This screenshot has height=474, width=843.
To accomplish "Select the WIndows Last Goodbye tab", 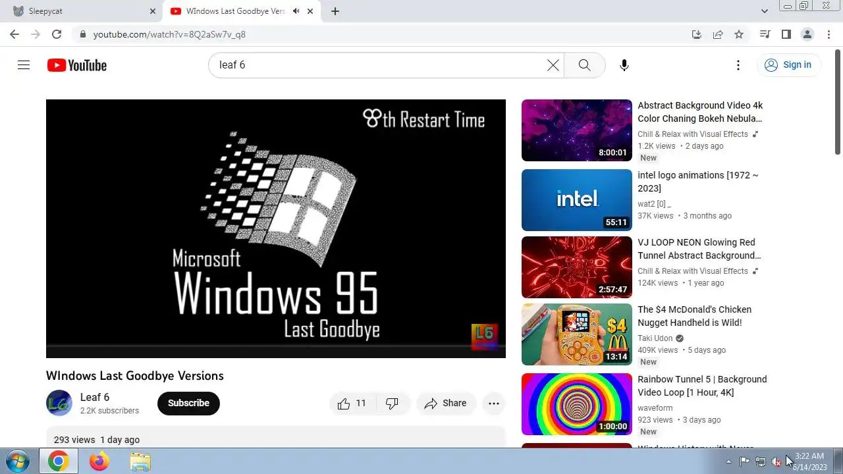I will [x=241, y=11].
